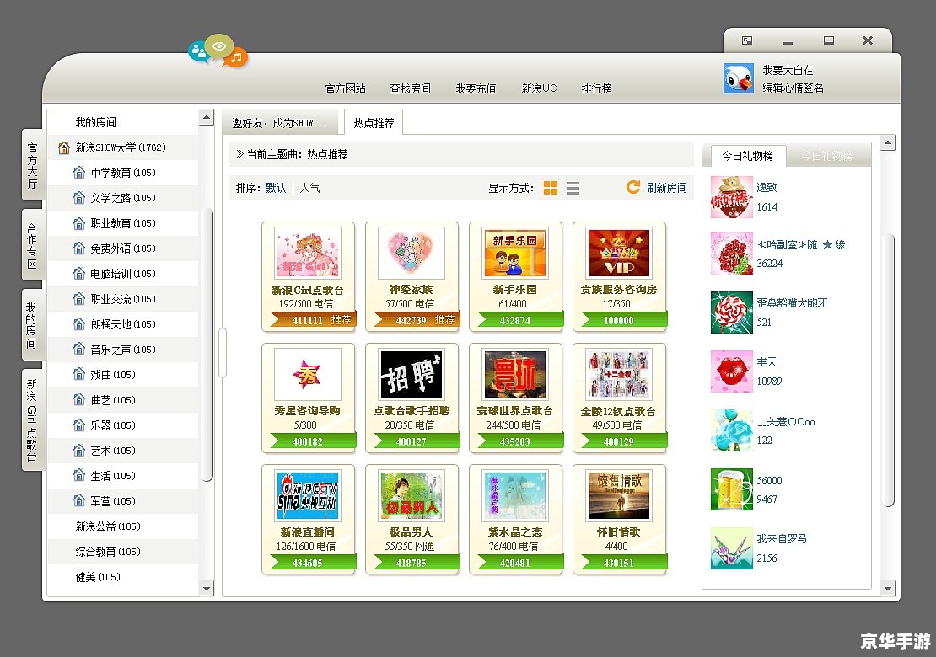Open 金陵12钗点歌台 room image
This screenshot has height=657, width=936.
[618, 374]
